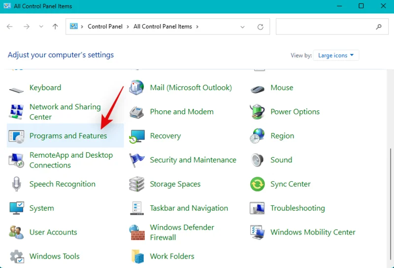
Task: Open the Storage Spaces link
Action: tap(175, 184)
